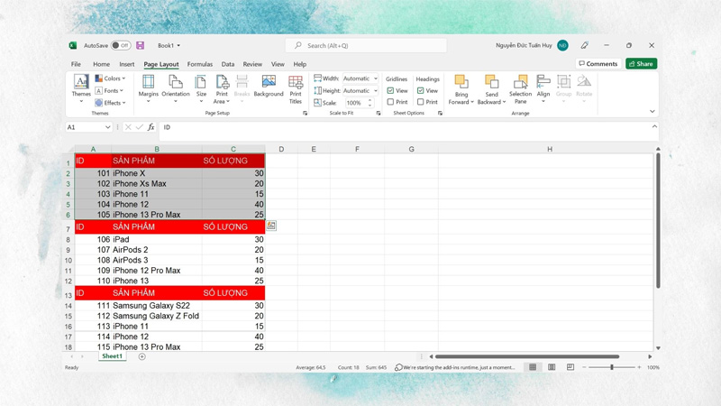Click the Background image button
The width and height of the screenshot is (721, 406).
[x=269, y=87]
